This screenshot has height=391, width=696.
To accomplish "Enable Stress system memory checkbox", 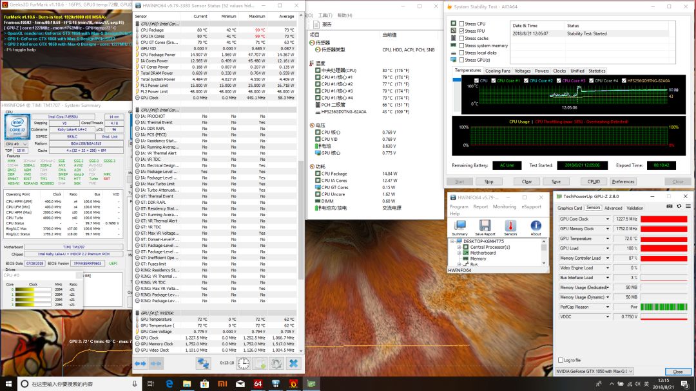I will click(x=461, y=46).
